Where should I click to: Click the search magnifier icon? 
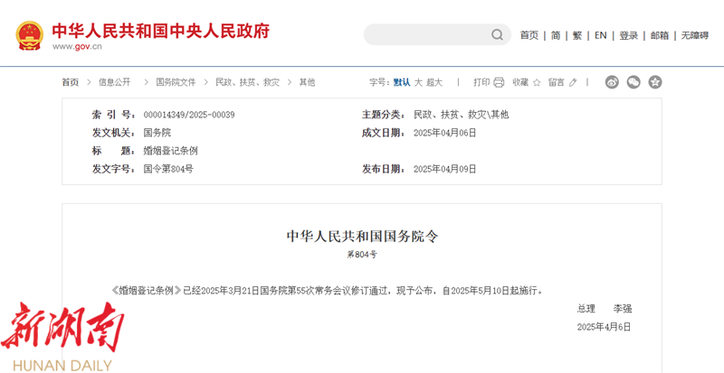(497, 35)
